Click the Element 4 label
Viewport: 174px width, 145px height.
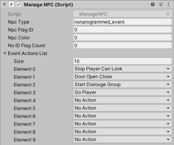25,101
